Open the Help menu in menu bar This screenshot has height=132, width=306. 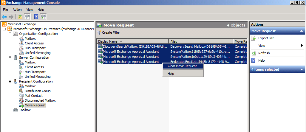(41, 10)
